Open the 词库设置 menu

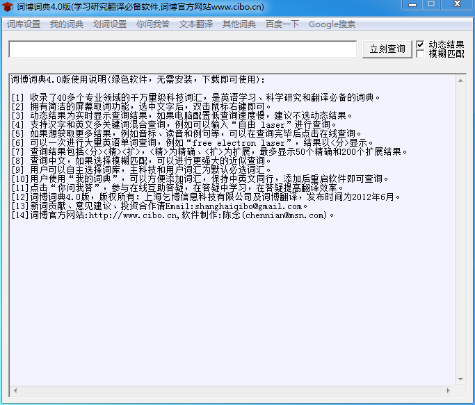24,24
